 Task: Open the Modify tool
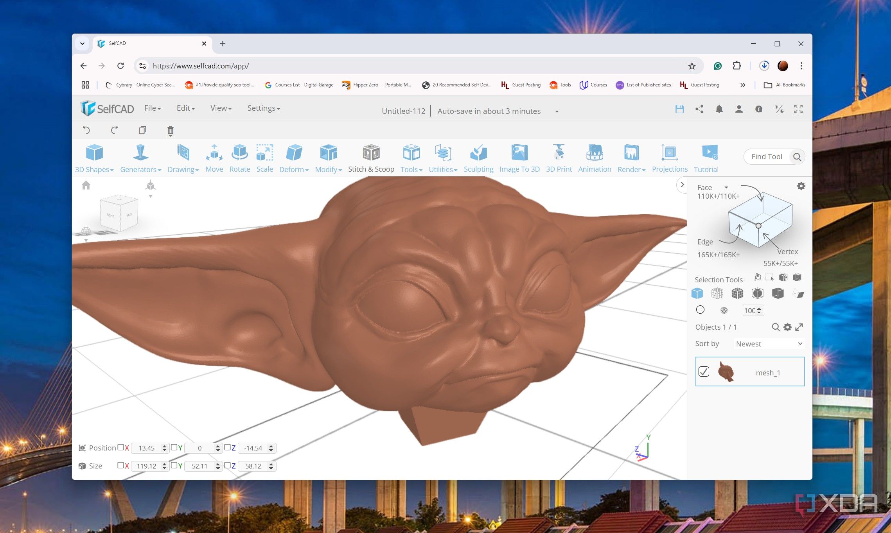tap(329, 158)
